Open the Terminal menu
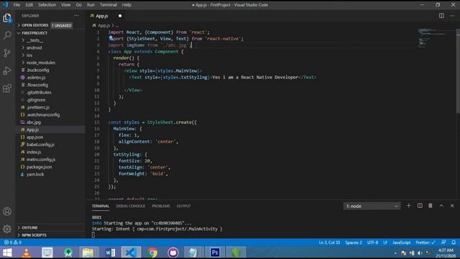 click(109, 5)
